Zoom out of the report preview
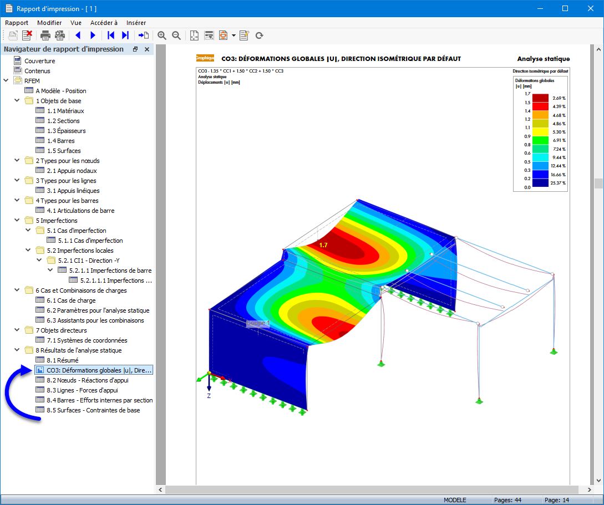This screenshot has width=604, height=505. click(x=176, y=35)
